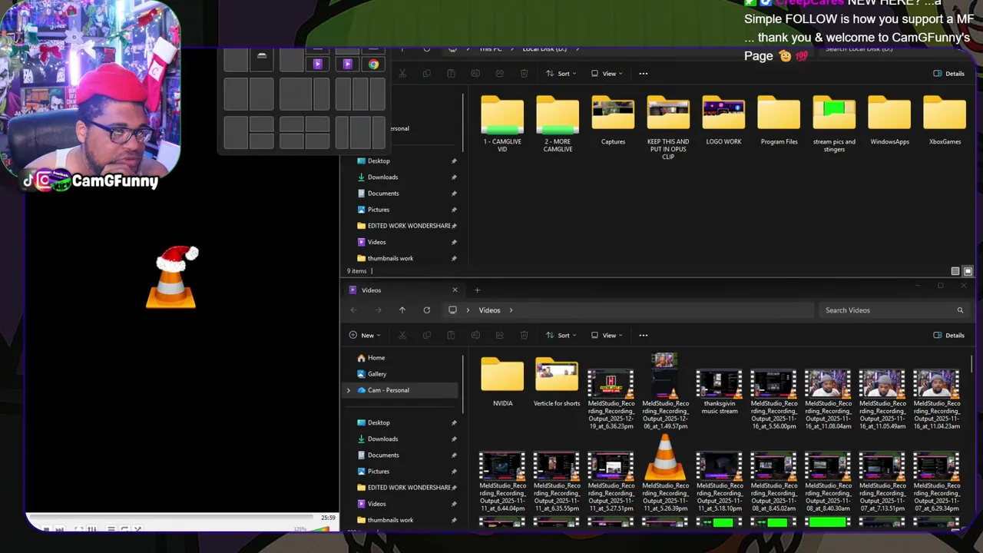This screenshot has height=553, width=983.
Task: Select thanksgivin music stream video
Action: point(720,392)
